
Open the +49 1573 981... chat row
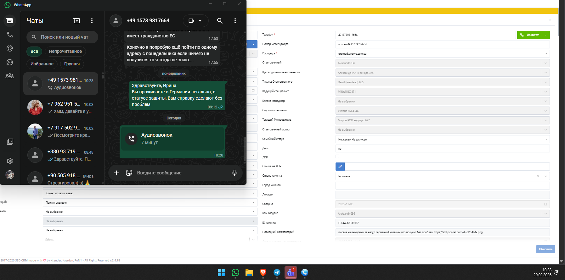(61, 84)
